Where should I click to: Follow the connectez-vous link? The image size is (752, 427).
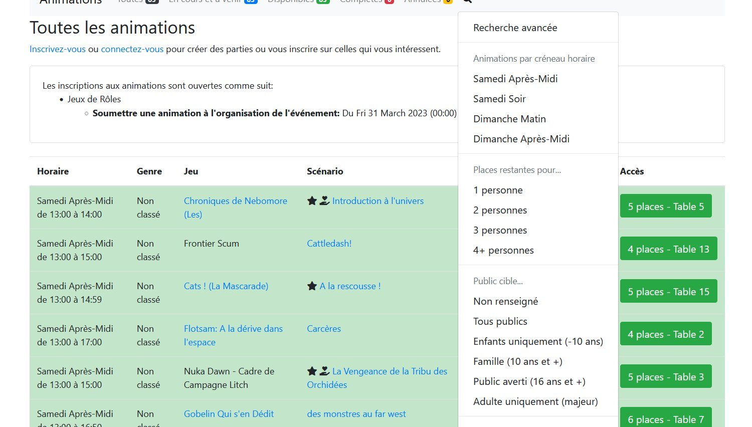pyautogui.click(x=132, y=49)
